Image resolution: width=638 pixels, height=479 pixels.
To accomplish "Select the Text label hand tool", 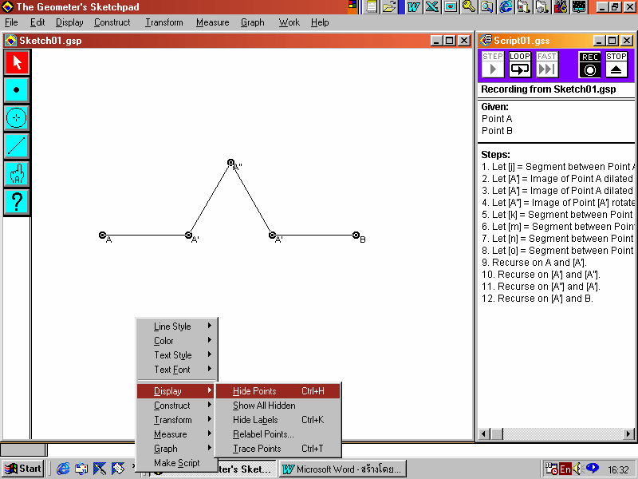I will pyautogui.click(x=17, y=173).
